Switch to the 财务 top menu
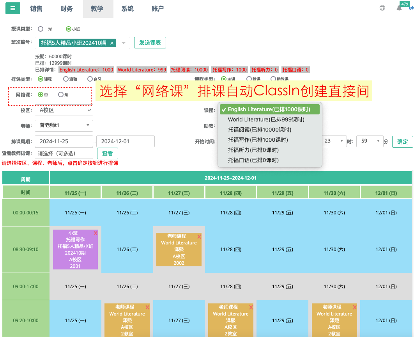Image resolution: width=414 pixels, height=337 pixels. [67, 9]
